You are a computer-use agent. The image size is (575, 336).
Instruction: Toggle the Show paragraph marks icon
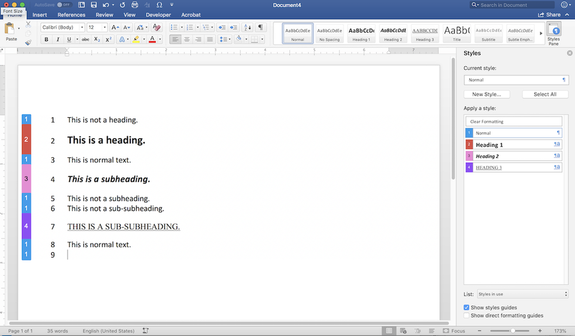[x=260, y=27]
